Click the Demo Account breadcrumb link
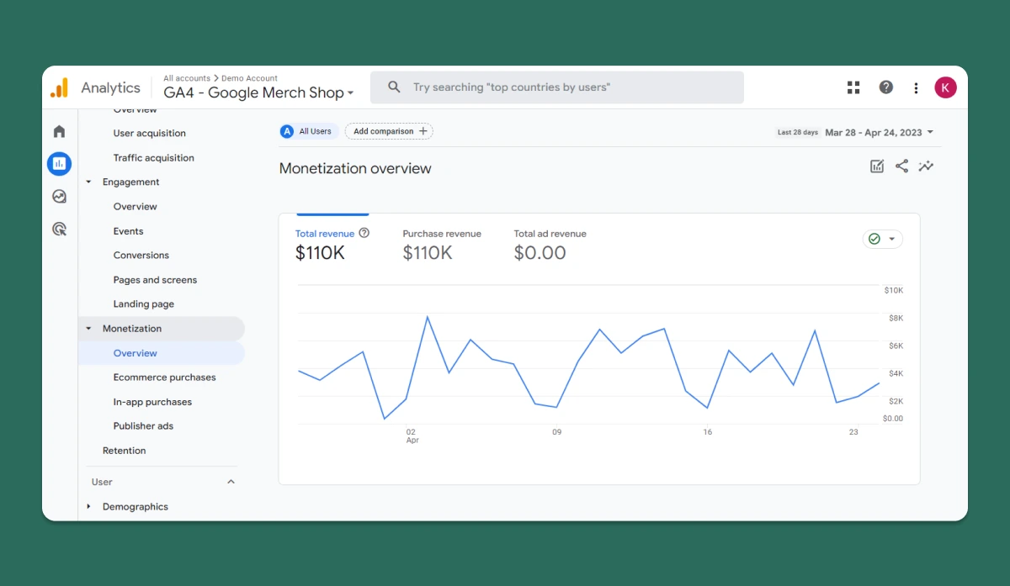The width and height of the screenshot is (1010, 586). (250, 78)
